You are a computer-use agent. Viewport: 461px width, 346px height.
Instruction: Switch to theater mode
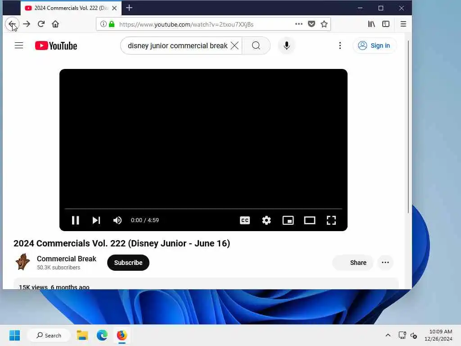[x=310, y=220]
